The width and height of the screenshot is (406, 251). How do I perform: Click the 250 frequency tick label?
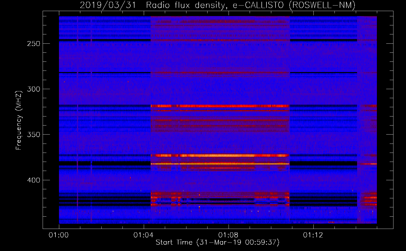point(34,44)
